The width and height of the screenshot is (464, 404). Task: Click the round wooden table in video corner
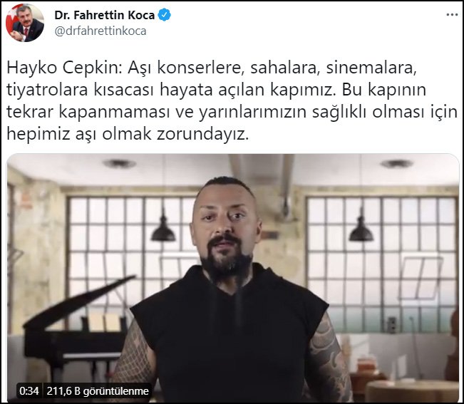[x=412, y=391]
